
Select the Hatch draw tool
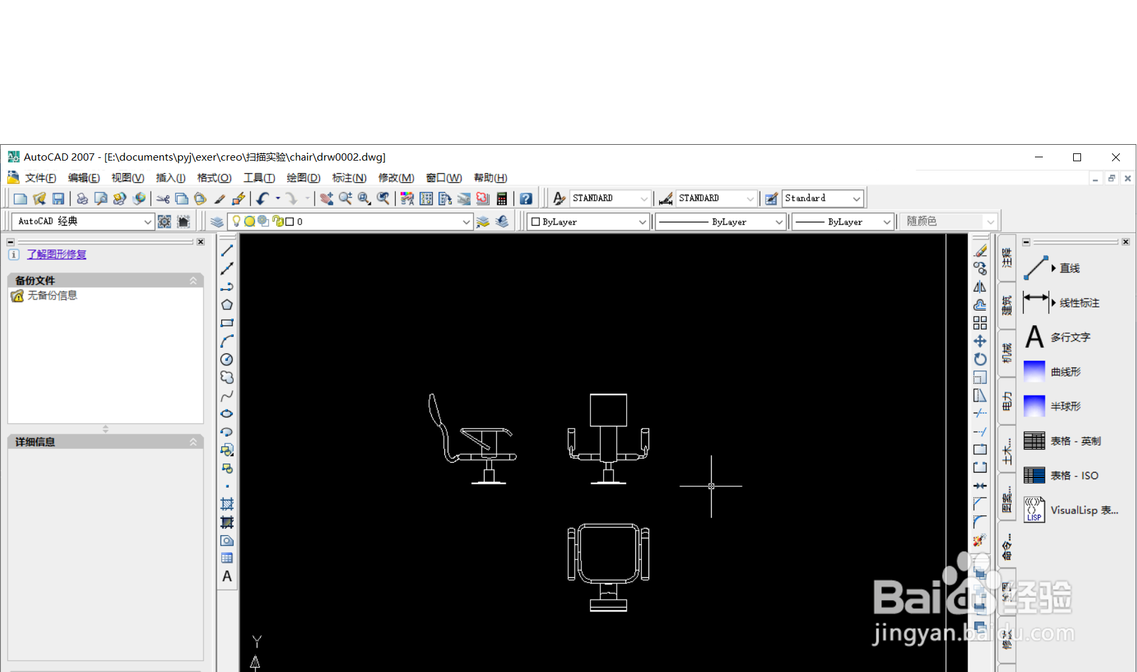coord(226,504)
